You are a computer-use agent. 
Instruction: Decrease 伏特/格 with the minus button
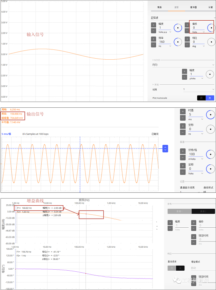pyautogui.click(x=183, y=158)
